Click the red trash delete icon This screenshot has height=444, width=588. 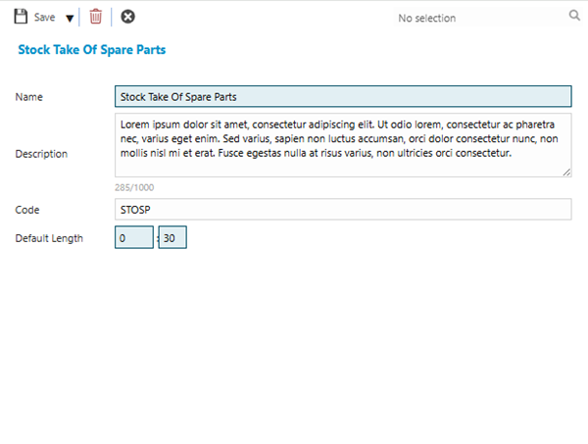coord(95,17)
